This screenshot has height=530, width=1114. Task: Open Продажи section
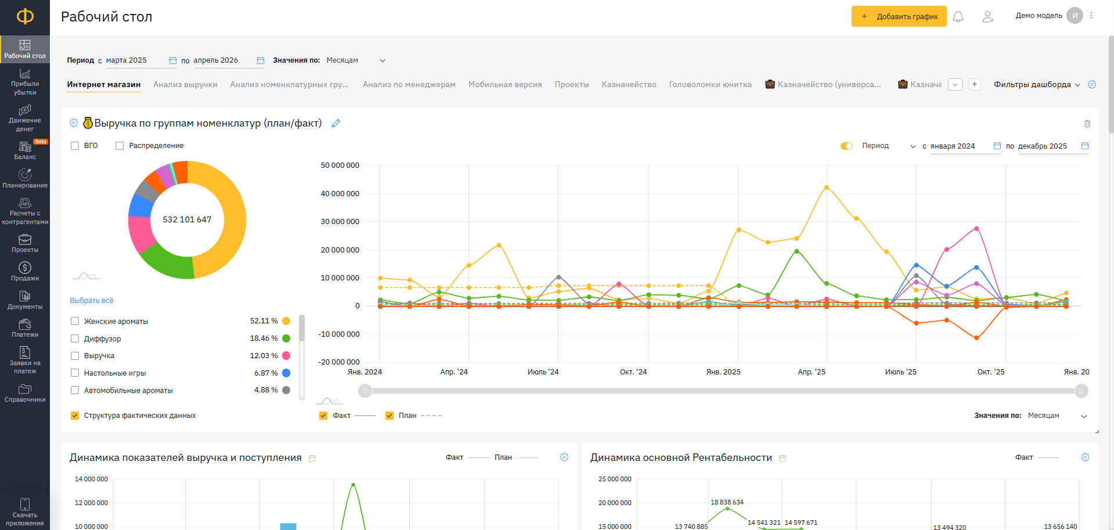pos(25,272)
